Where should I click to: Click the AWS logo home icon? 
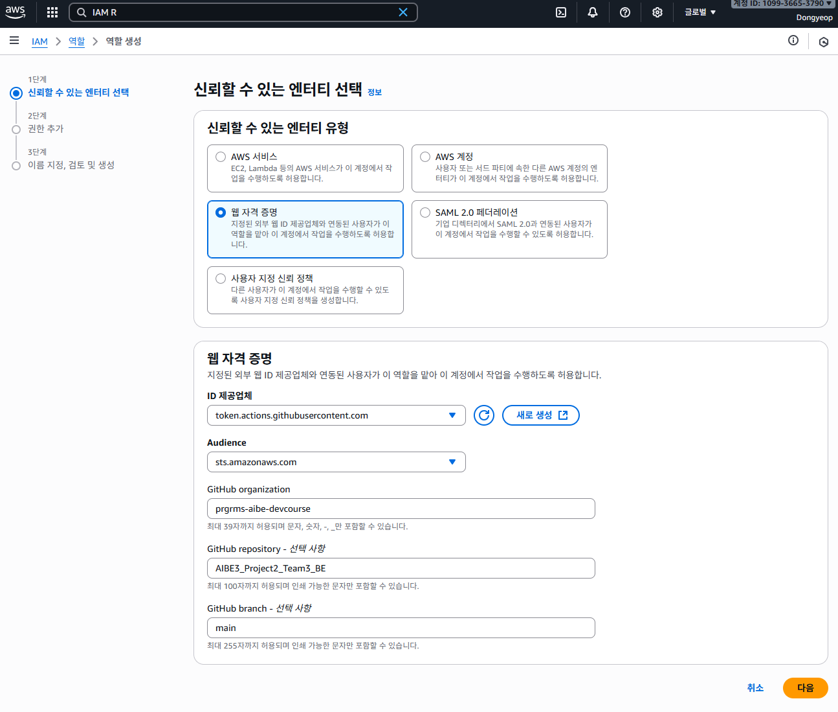coord(16,12)
